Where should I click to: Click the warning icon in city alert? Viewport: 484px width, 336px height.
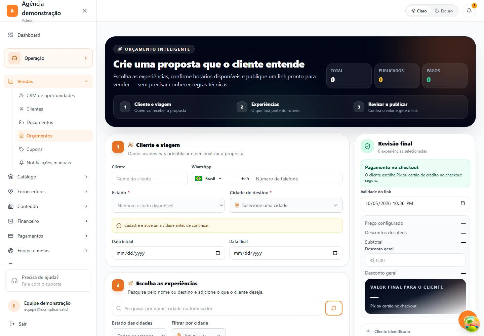tap(119, 226)
